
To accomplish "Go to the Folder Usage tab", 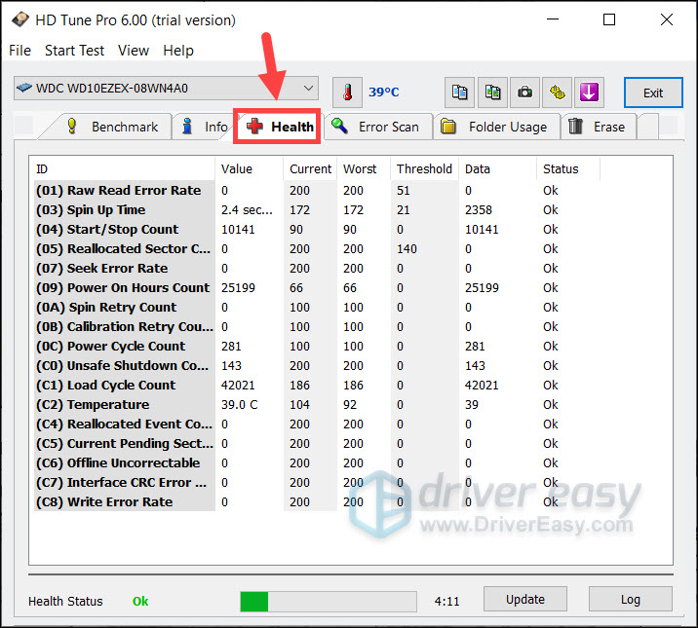I will pyautogui.click(x=494, y=127).
